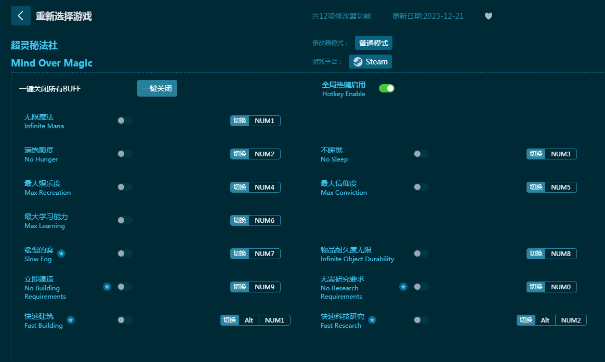Image resolution: width=605 pixels, height=362 pixels.
Task: Click the star icon beside No Research Requirements
Action: click(403, 287)
